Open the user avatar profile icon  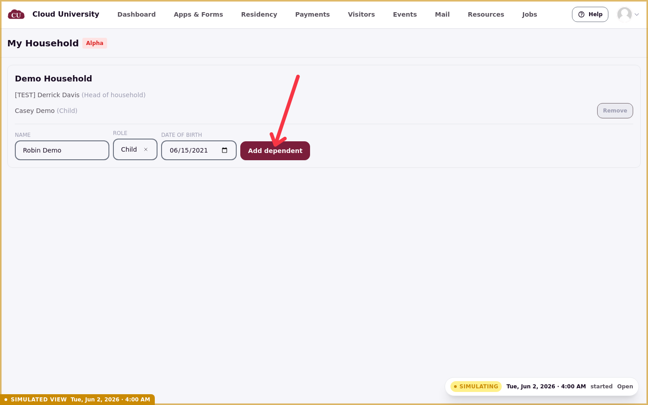pyautogui.click(x=625, y=14)
